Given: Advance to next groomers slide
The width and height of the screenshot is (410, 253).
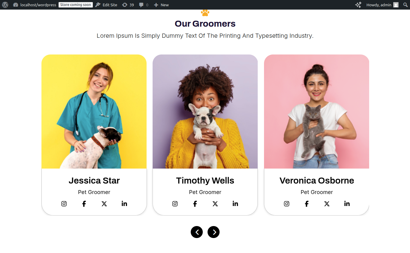Looking at the screenshot, I should click(x=214, y=232).
